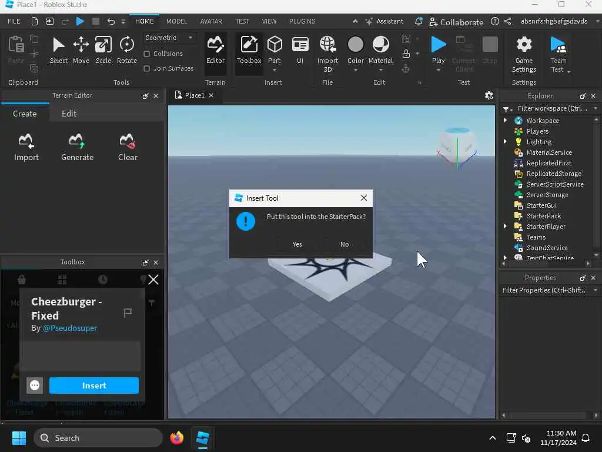Open the Color dropdown arrow

click(356, 71)
